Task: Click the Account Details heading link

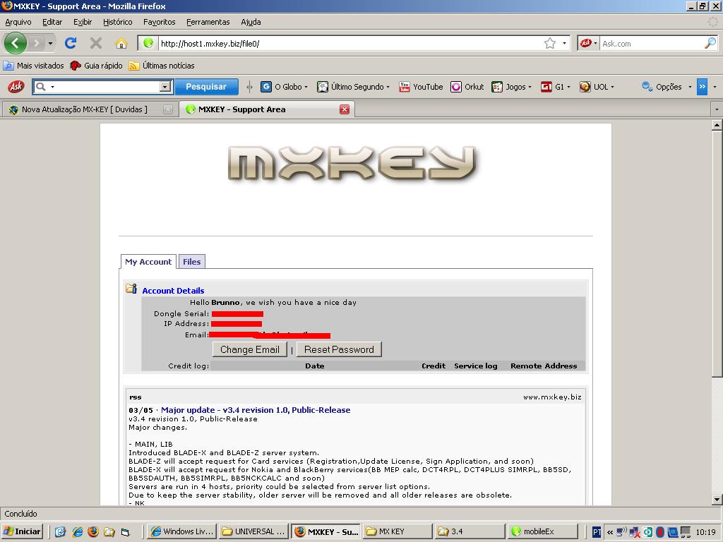Action: tap(173, 290)
